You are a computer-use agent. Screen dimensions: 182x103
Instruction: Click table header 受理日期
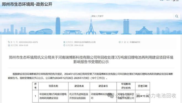(x=143, y=86)
